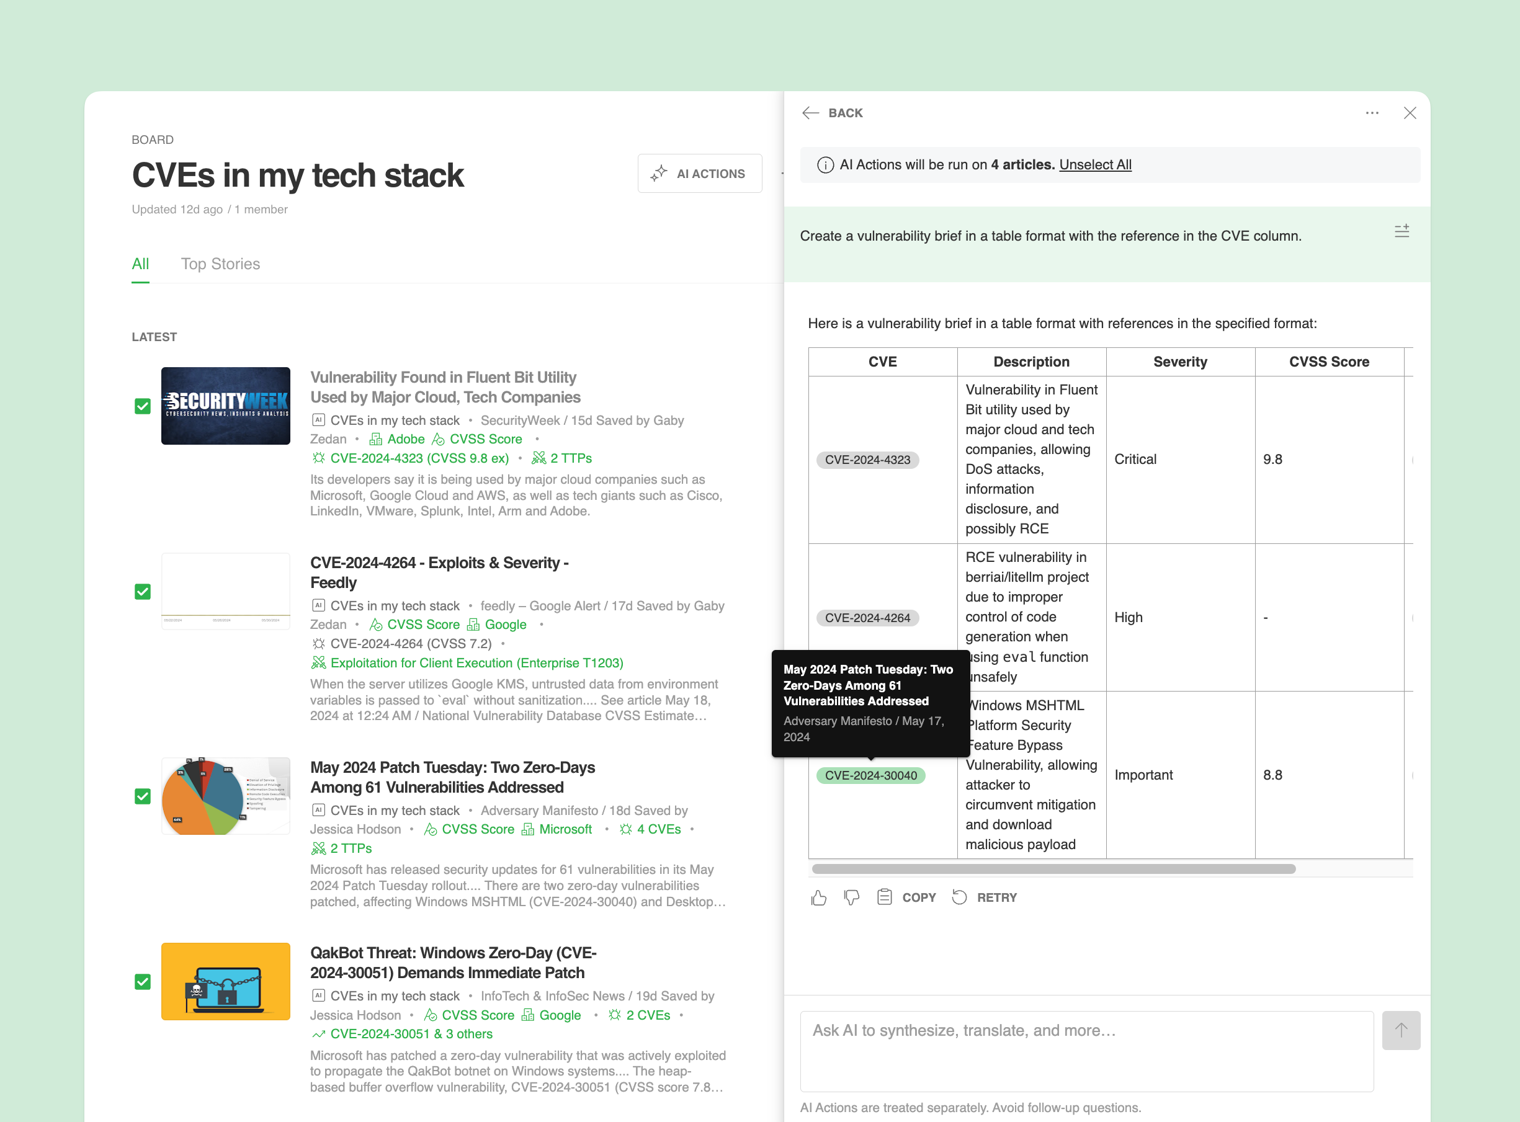Click Google tag in CVE-2024-4264 article
This screenshot has height=1122, width=1520.
497,625
